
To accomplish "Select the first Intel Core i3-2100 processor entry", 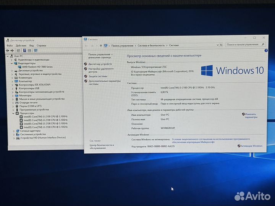I will (45, 116).
